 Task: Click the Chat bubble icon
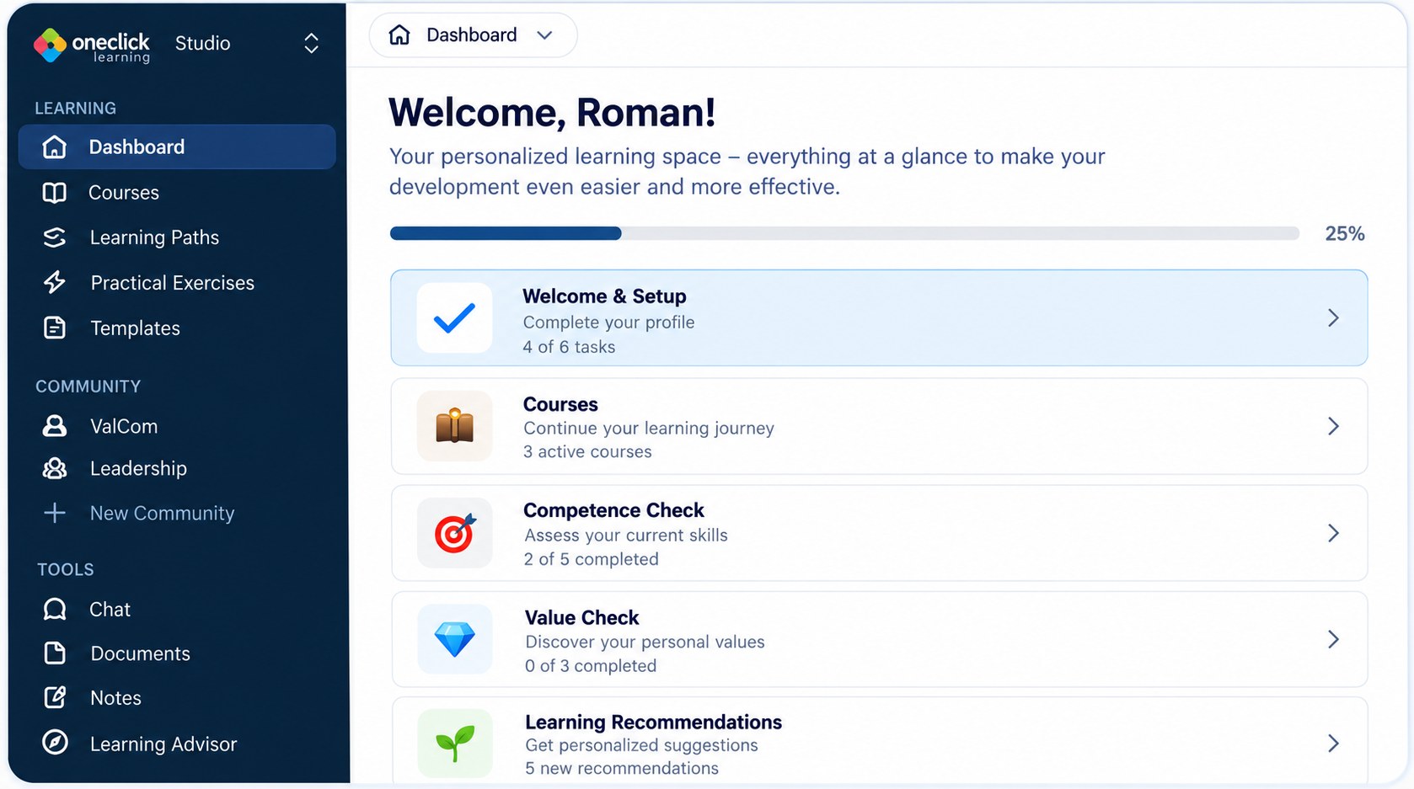click(x=55, y=609)
